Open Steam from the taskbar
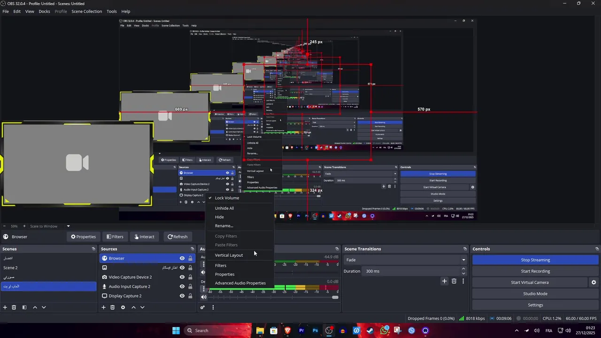Screen dimensions: 601x338 [370, 330]
